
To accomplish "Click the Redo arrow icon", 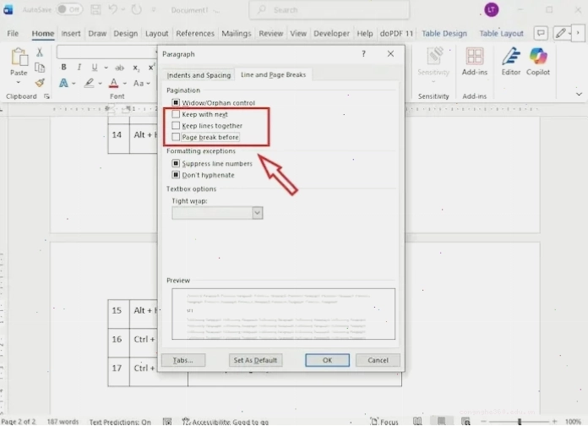I will [x=137, y=10].
